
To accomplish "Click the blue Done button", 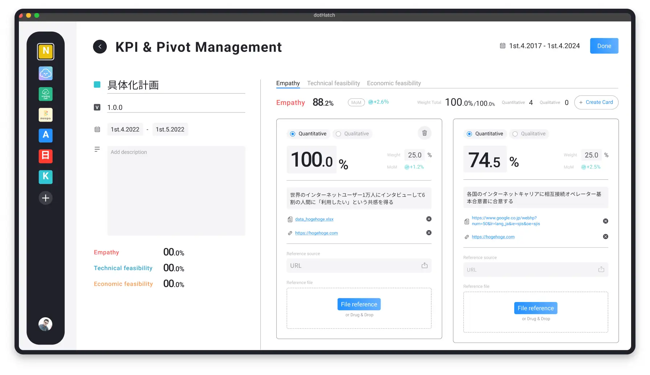I will [x=604, y=46].
